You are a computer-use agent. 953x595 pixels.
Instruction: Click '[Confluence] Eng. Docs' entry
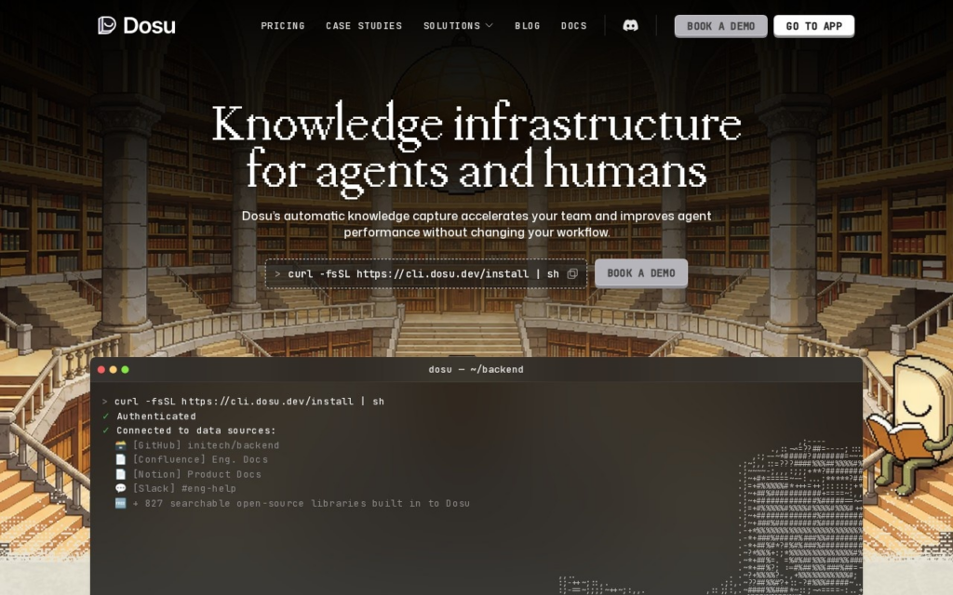pyautogui.click(x=200, y=459)
